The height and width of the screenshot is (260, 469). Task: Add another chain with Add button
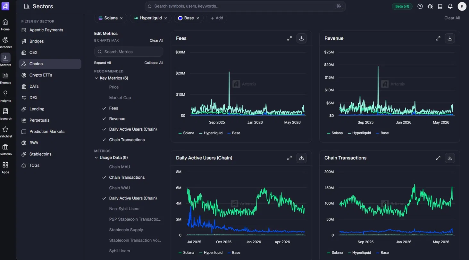pos(217,18)
